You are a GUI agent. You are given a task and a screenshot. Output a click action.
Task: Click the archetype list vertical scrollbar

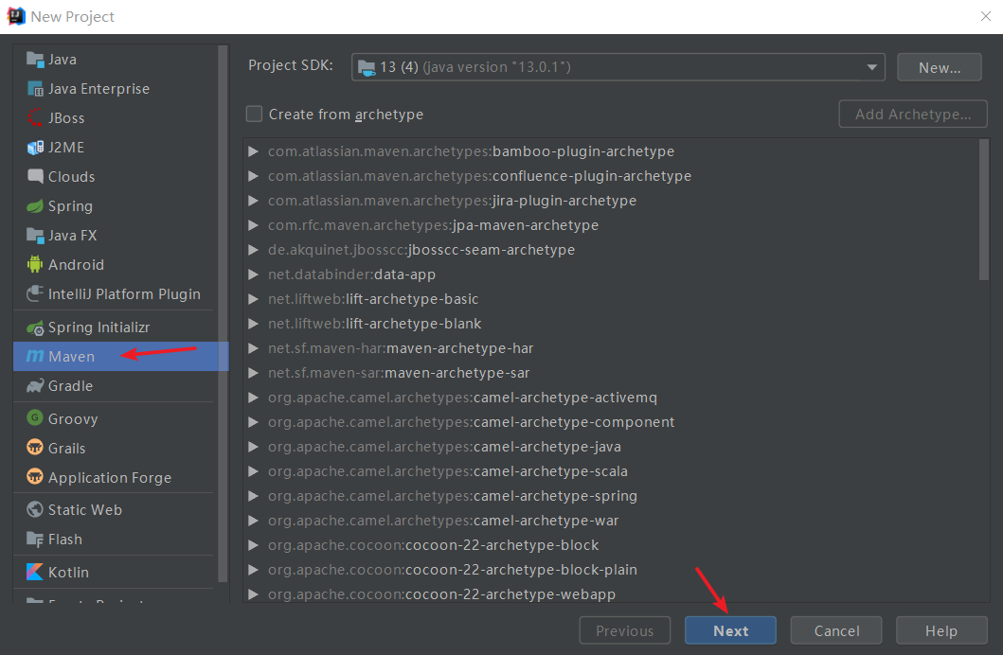(984, 209)
